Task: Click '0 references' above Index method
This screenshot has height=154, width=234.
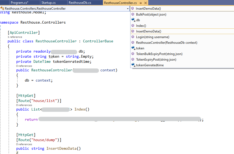Action: pos(24,105)
